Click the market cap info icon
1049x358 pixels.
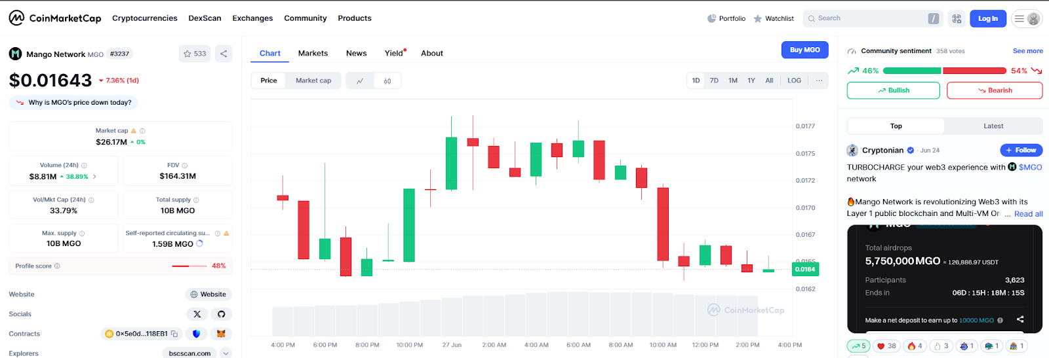(x=142, y=131)
